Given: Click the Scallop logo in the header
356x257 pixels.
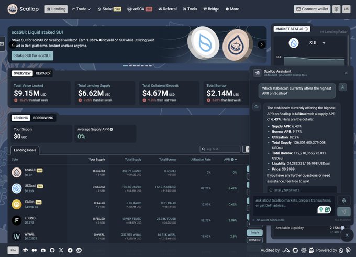Looking at the screenshot, I should click(x=23, y=9).
